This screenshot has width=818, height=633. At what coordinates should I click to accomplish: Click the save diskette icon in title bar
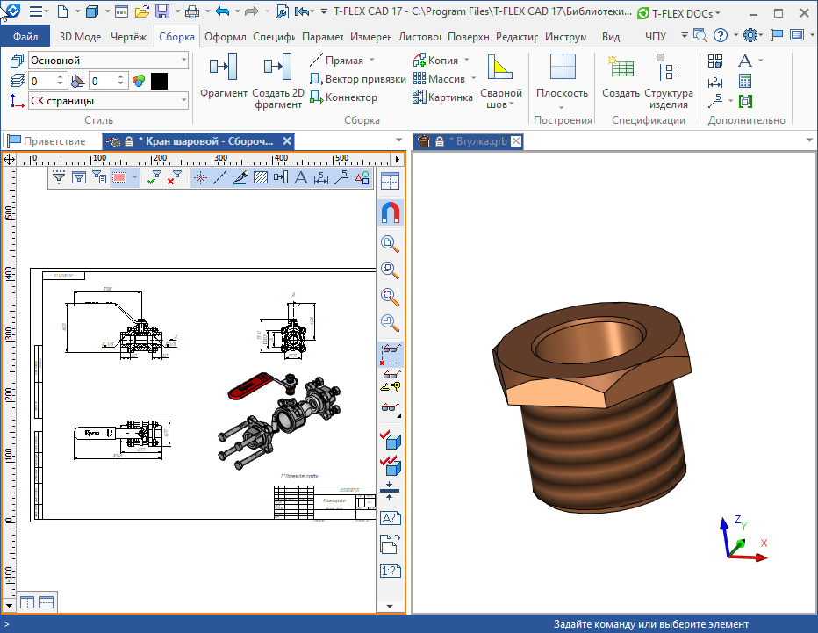(x=162, y=12)
